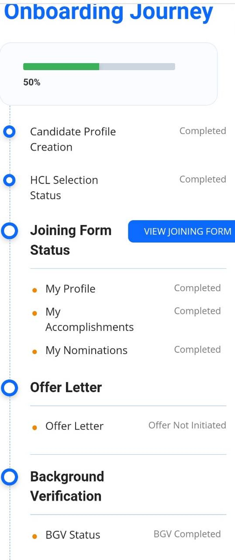Click the completed HCL Selection Status indicator
Viewport: 235px width, 560px height.
[x=203, y=179]
